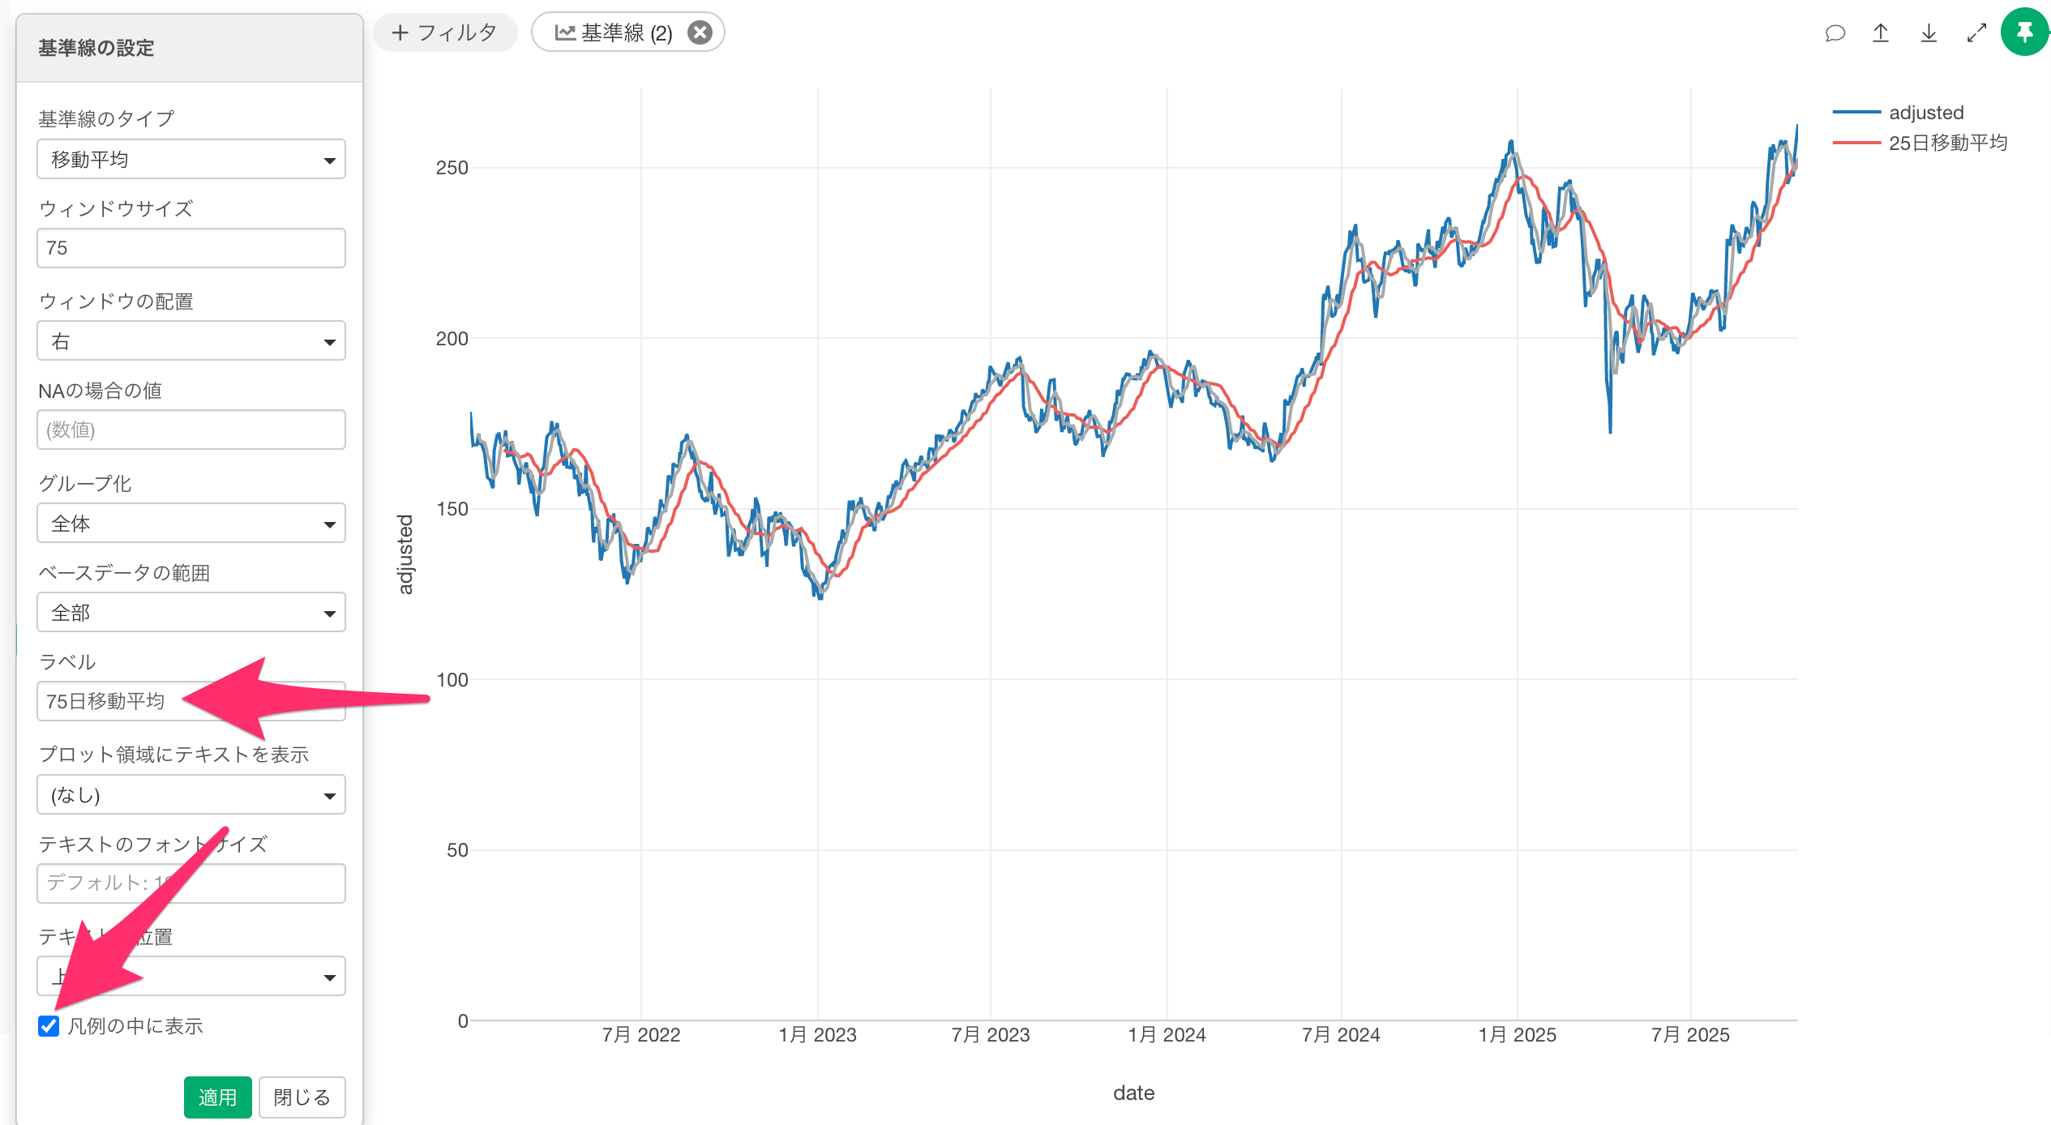Screen dimensions: 2051x1125
Task: Click the expand fullscreen arrows icon
Action: [x=1976, y=33]
